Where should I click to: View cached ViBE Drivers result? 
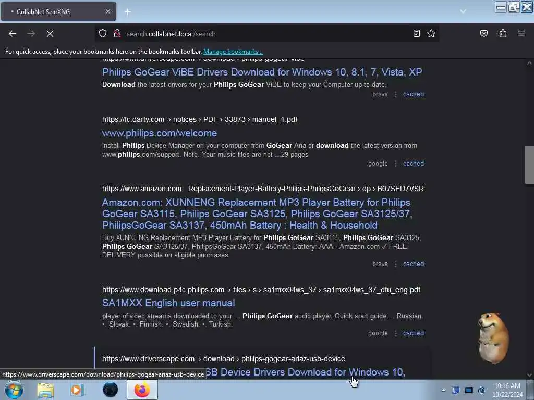pos(414,94)
